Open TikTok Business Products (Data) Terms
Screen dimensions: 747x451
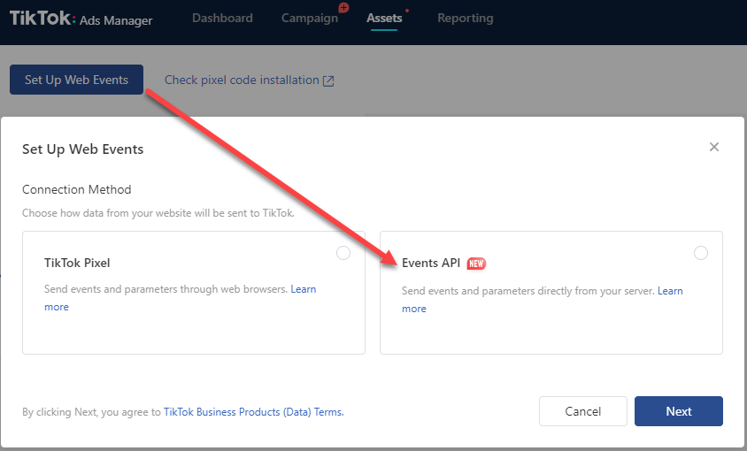click(253, 412)
